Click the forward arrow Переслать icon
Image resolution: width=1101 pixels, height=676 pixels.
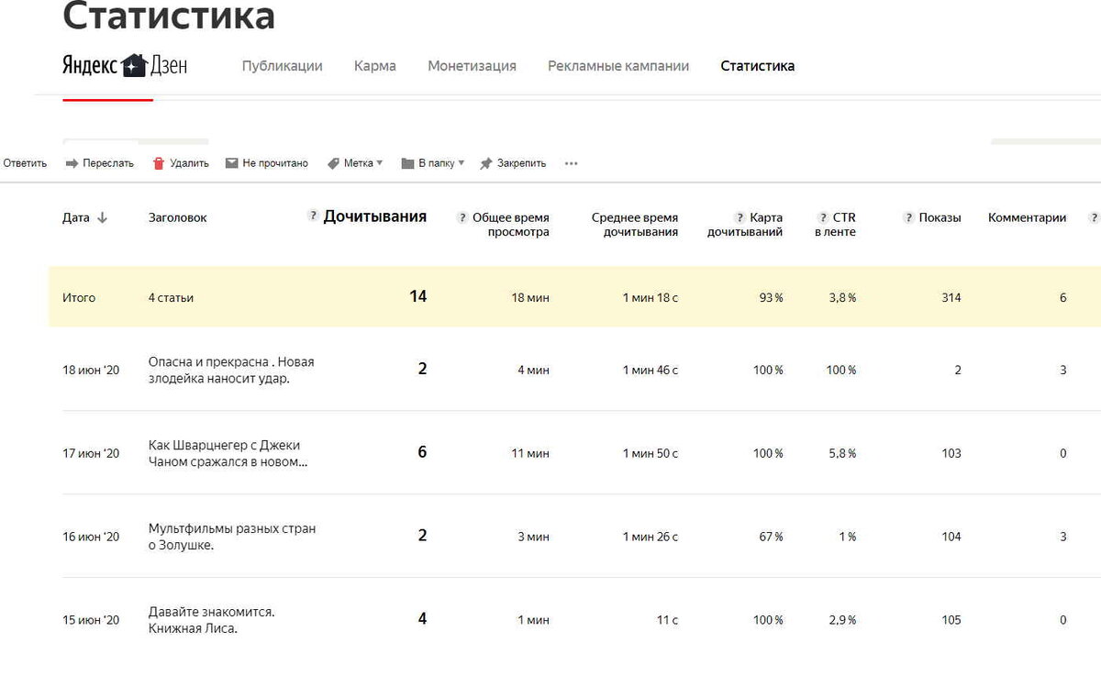tap(73, 162)
